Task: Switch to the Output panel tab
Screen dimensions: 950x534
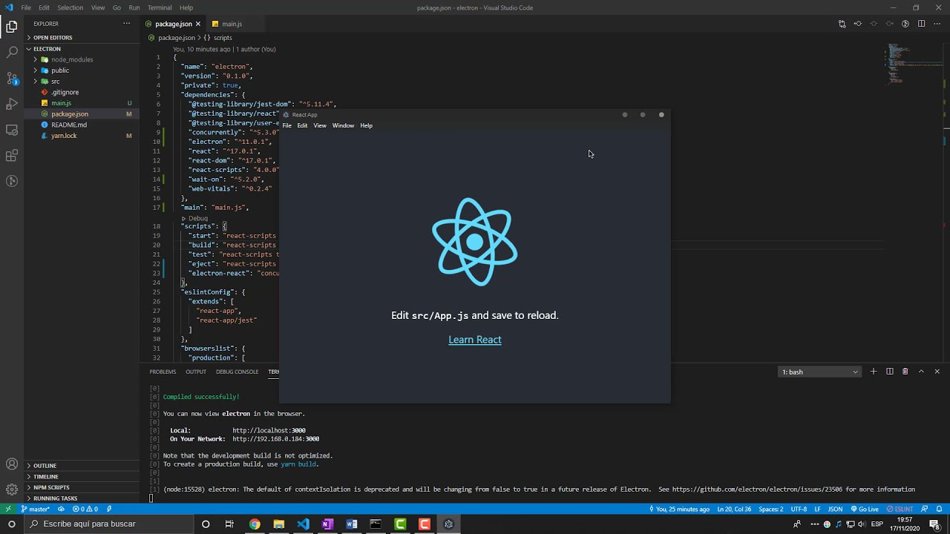Action: click(x=196, y=372)
